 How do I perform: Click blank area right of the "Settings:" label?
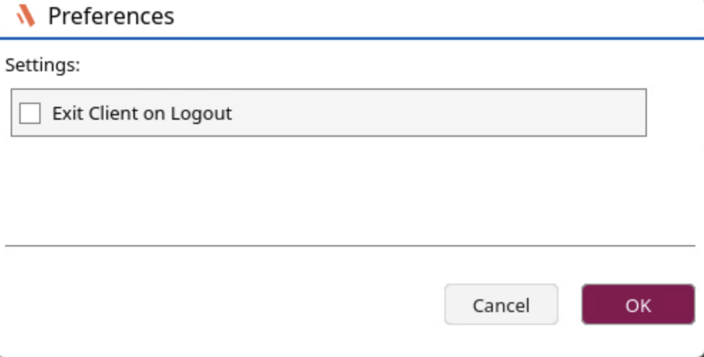click(x=357, y=66)
